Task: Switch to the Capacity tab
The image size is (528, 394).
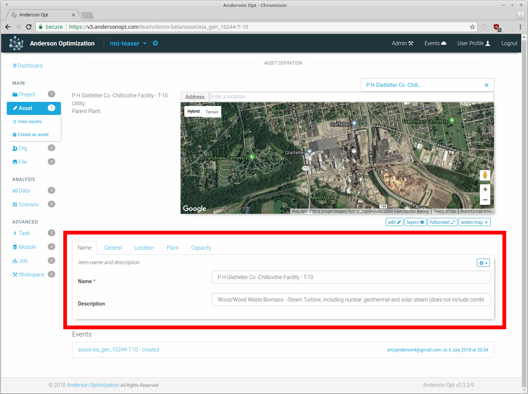Action: (x=201, y=248)
